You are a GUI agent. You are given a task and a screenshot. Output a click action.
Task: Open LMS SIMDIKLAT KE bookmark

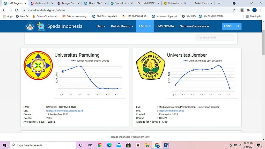(135, 16)
